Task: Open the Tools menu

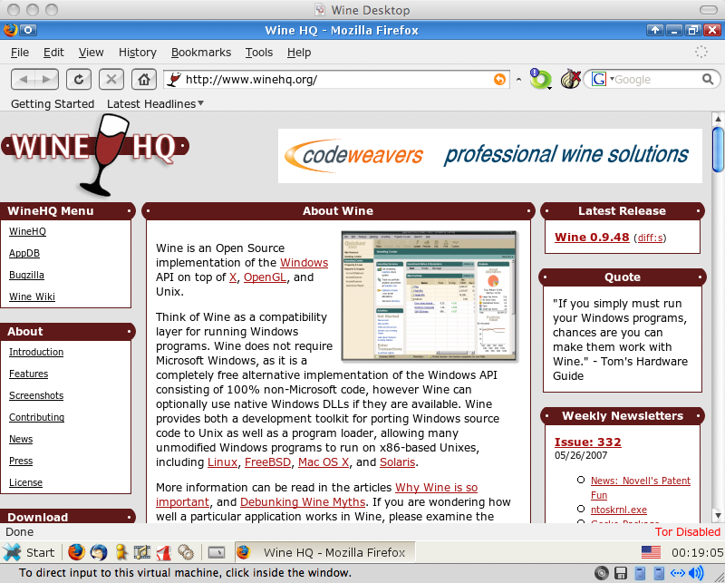Action: pyautogui.click(x=258, y=53)
